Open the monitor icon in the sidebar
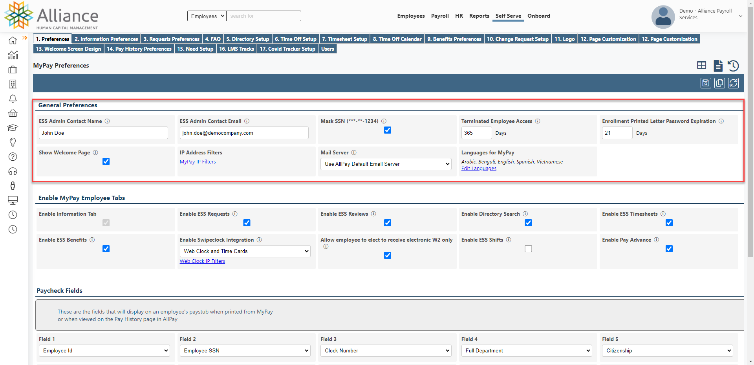754x365 pixels. coord(13,200)
